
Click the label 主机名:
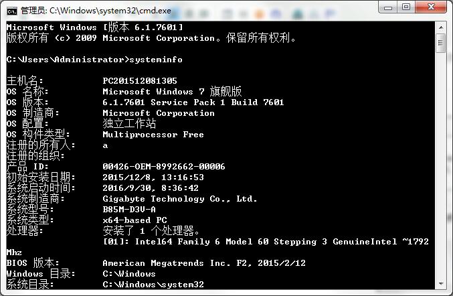[25, 80]
